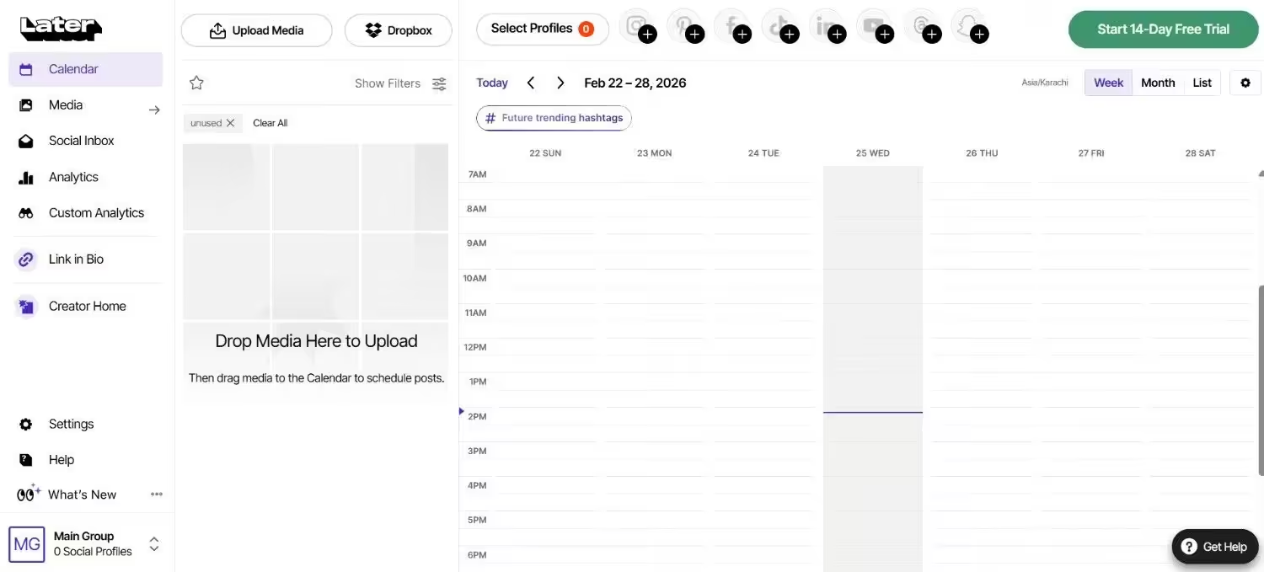The height and width of the screenshot is (572, 1264).
Task: Click the calendar vertical scrollbar
Action: [1261, 379]
